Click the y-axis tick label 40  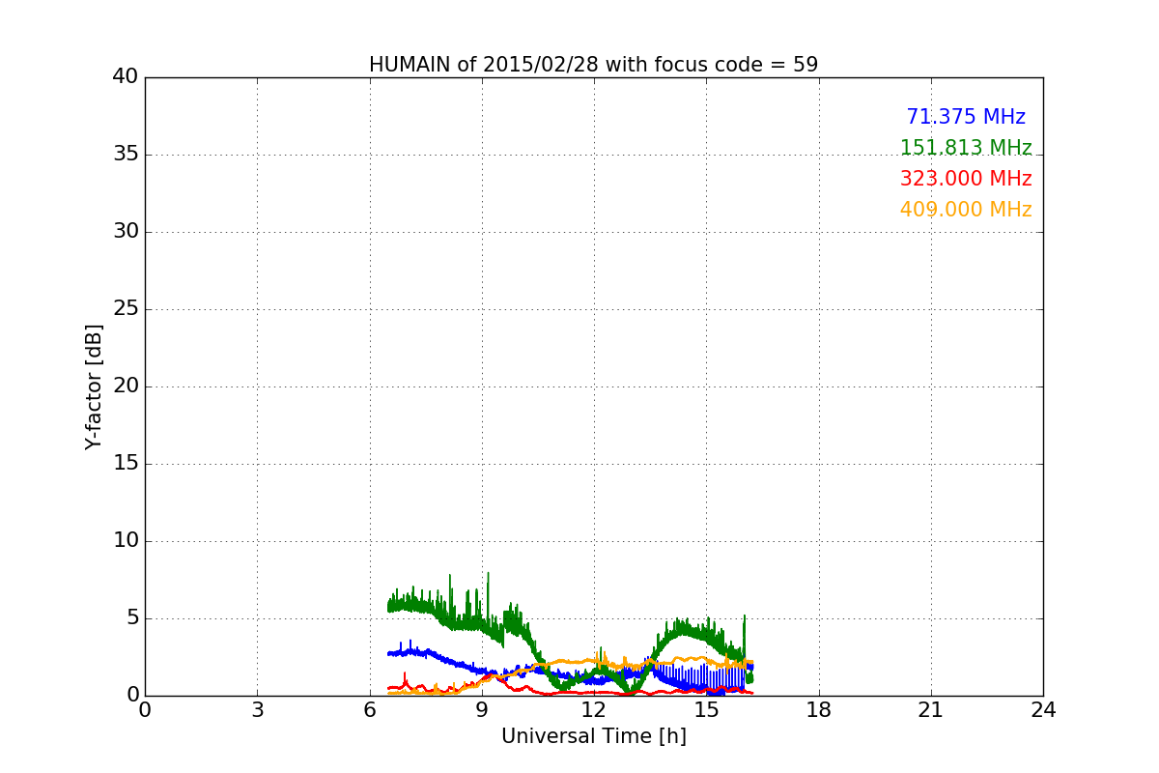126,77
